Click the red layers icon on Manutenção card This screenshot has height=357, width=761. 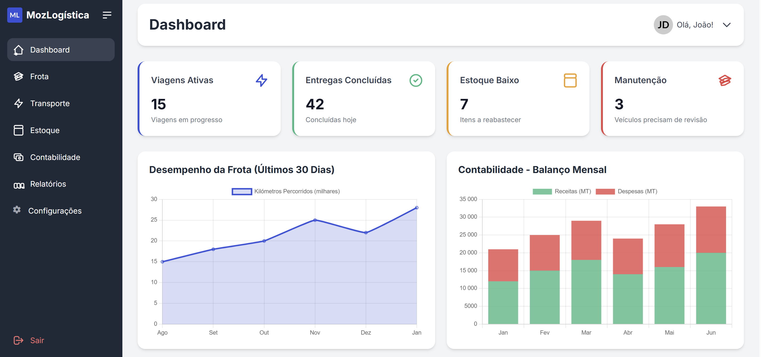(724, 80)
